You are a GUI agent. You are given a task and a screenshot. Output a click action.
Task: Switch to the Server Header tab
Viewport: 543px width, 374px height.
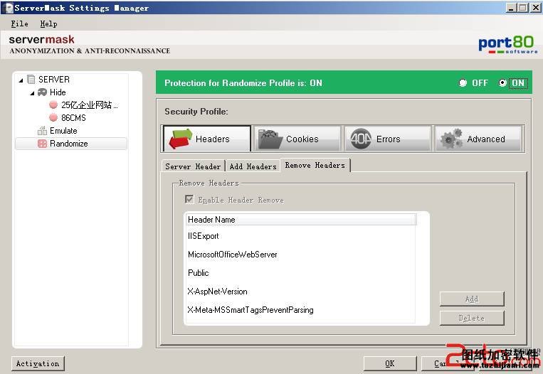click(193, 166)
